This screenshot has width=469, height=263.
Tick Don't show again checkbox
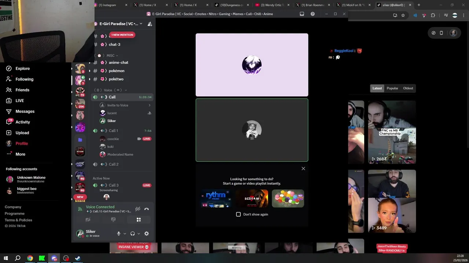coord(239,214)
